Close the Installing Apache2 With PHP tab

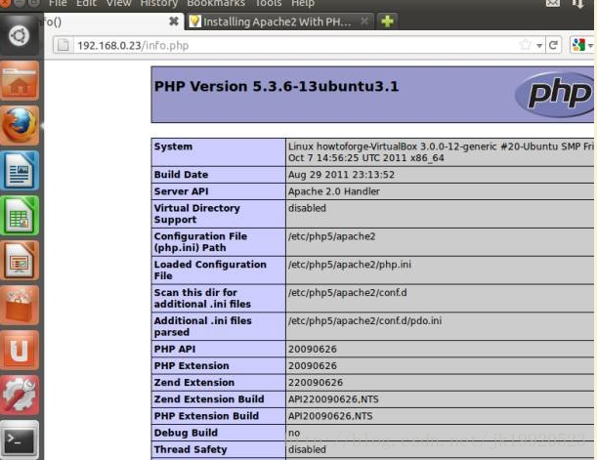pyautogui.click(x=364, y=21)
